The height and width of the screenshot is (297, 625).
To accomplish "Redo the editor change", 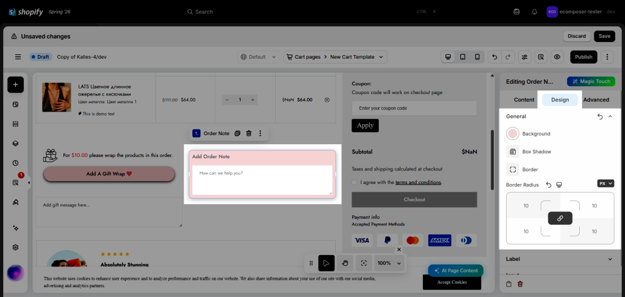I will [x=507, y=57].
